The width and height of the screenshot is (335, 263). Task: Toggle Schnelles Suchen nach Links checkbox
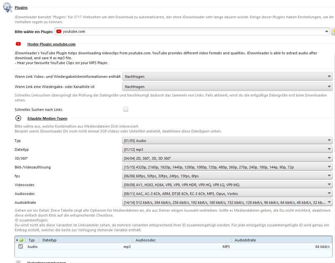[126, 109]
